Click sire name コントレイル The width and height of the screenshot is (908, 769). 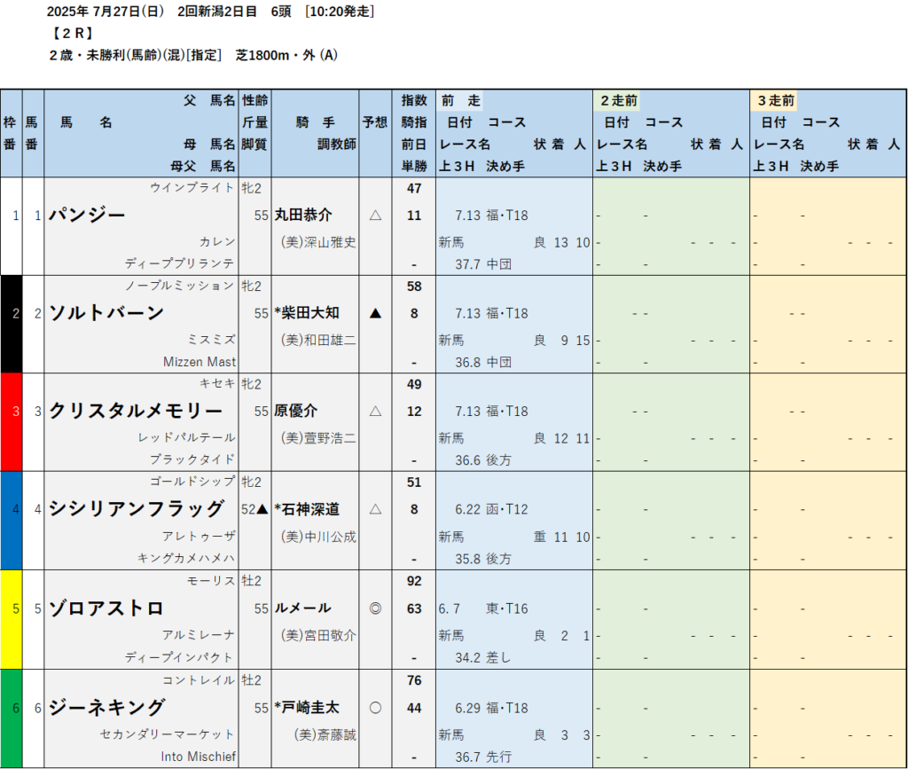[x=198, y=679]
